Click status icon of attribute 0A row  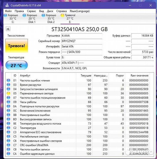[9, 106]
